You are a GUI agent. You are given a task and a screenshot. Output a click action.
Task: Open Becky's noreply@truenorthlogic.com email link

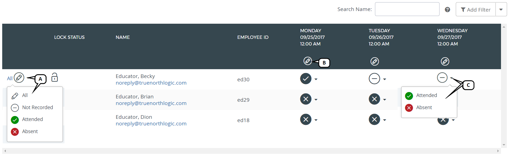pyautogui.click(x=151, y=83)
